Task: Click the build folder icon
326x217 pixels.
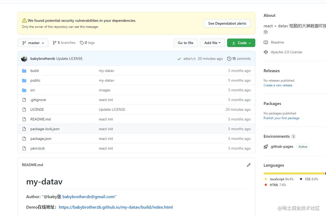Action: (24, 71)
